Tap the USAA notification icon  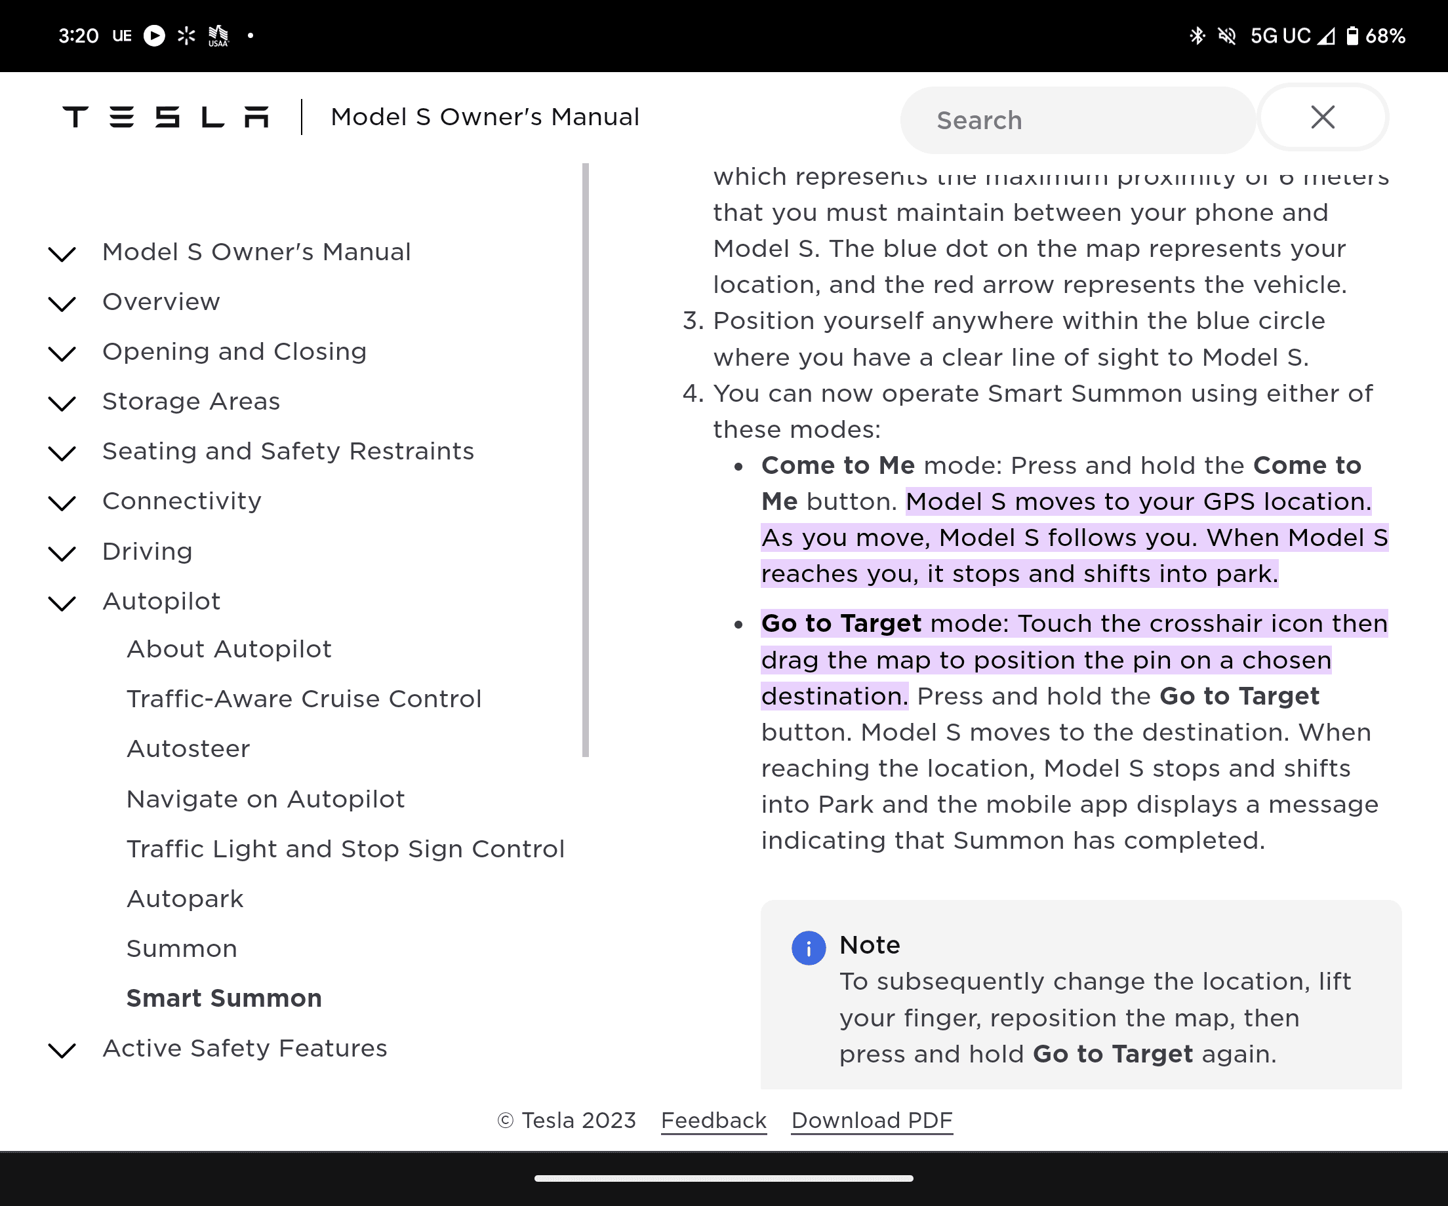(x=218, y=36)
